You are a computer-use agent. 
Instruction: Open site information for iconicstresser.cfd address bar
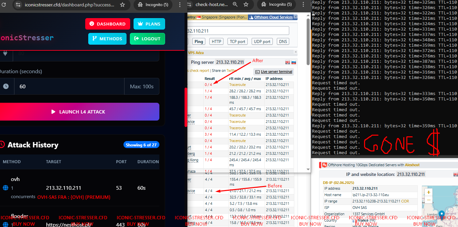coord(18,5)
